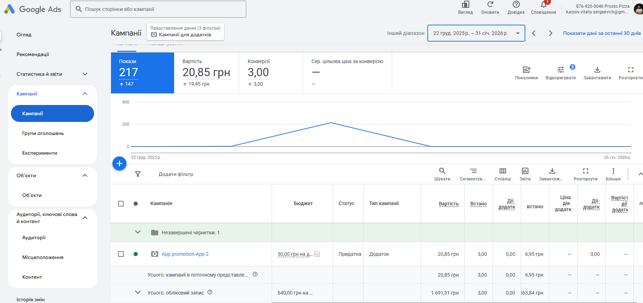Open the Help (Довідка) icon
The image size is (643, 303).
coord(516,5)
